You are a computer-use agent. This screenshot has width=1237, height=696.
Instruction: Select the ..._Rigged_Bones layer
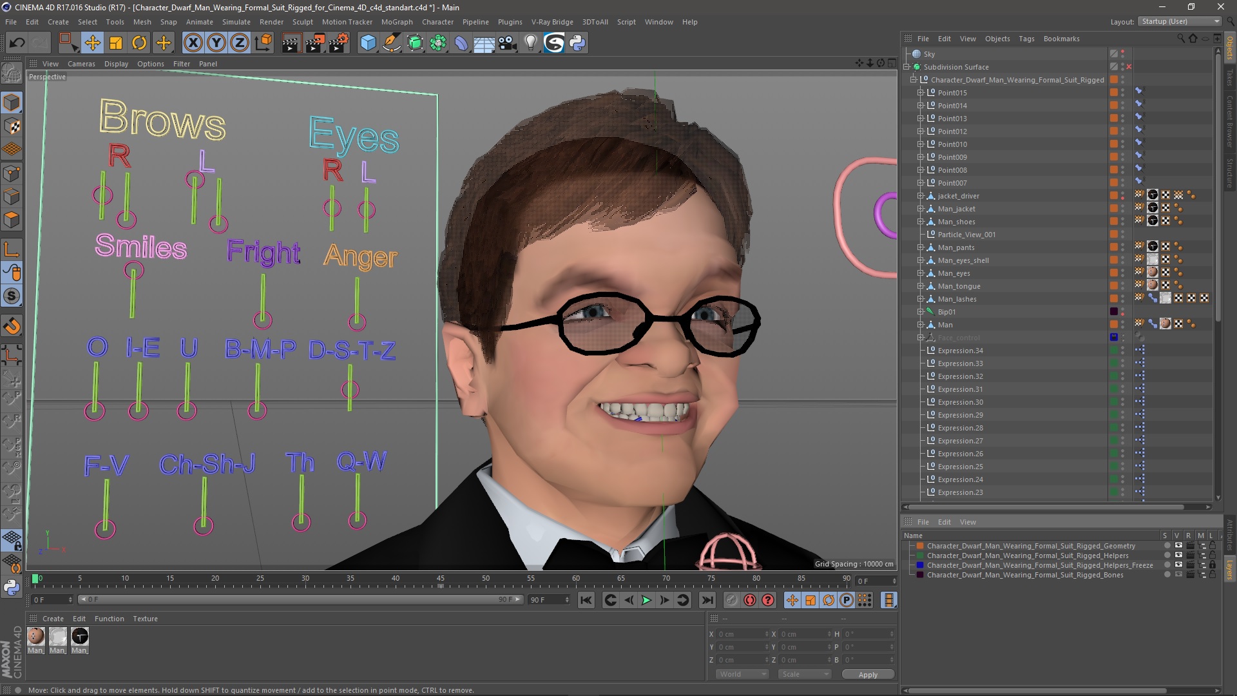tap(1024, 575)
